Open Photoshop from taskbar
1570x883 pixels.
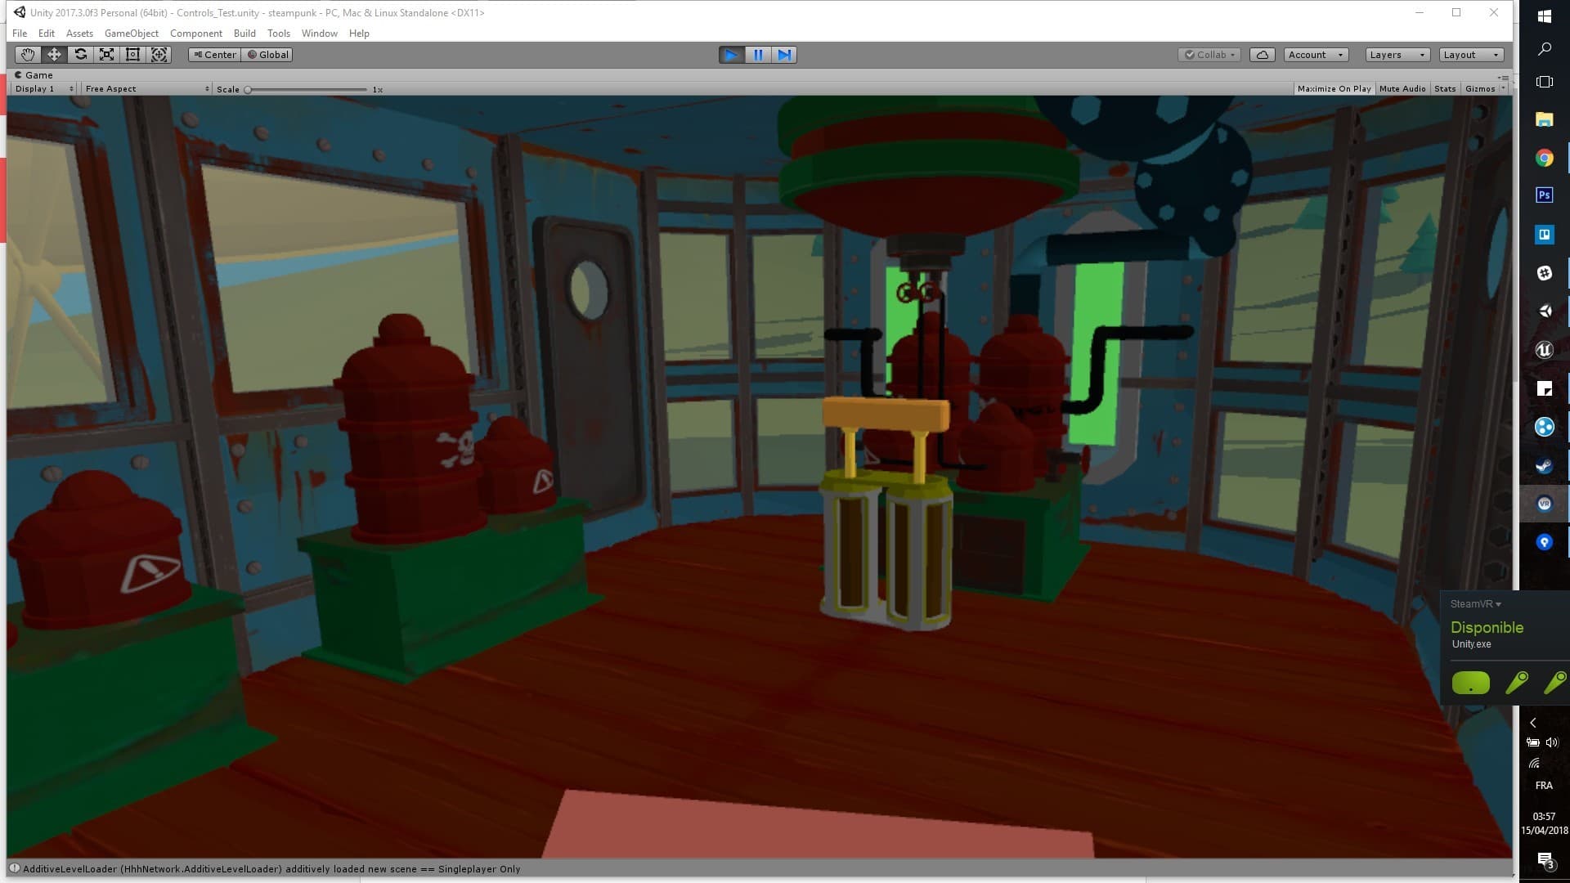[x=1545, y=195]
